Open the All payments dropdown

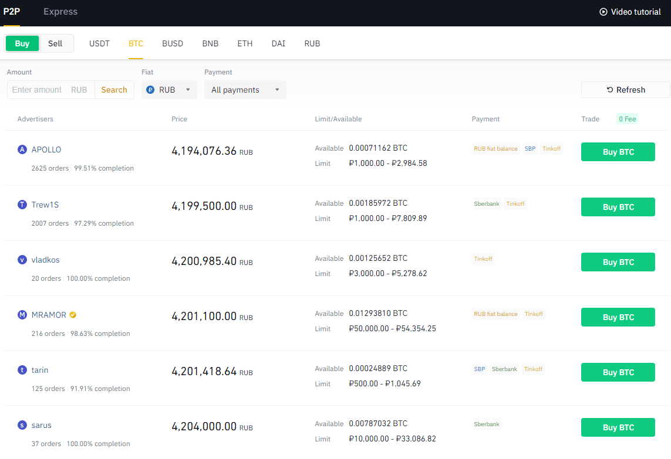[x=245, y=90]
